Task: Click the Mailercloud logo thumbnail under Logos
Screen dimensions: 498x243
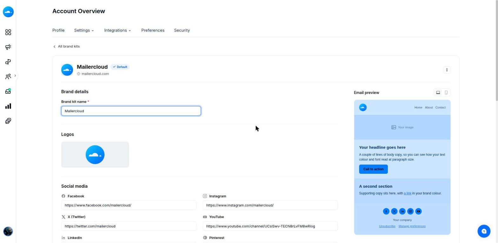Action: (95, 155)
